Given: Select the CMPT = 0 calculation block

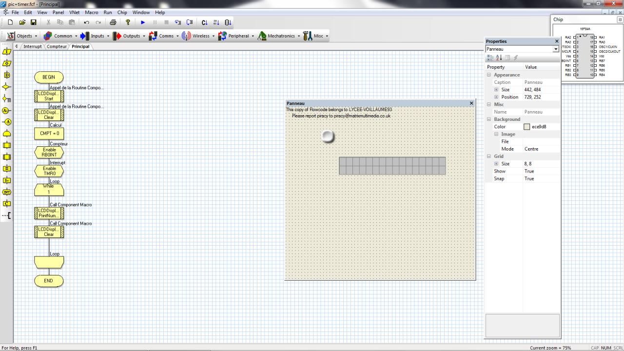Looking at the screenshot, I should tap(49, 133).
